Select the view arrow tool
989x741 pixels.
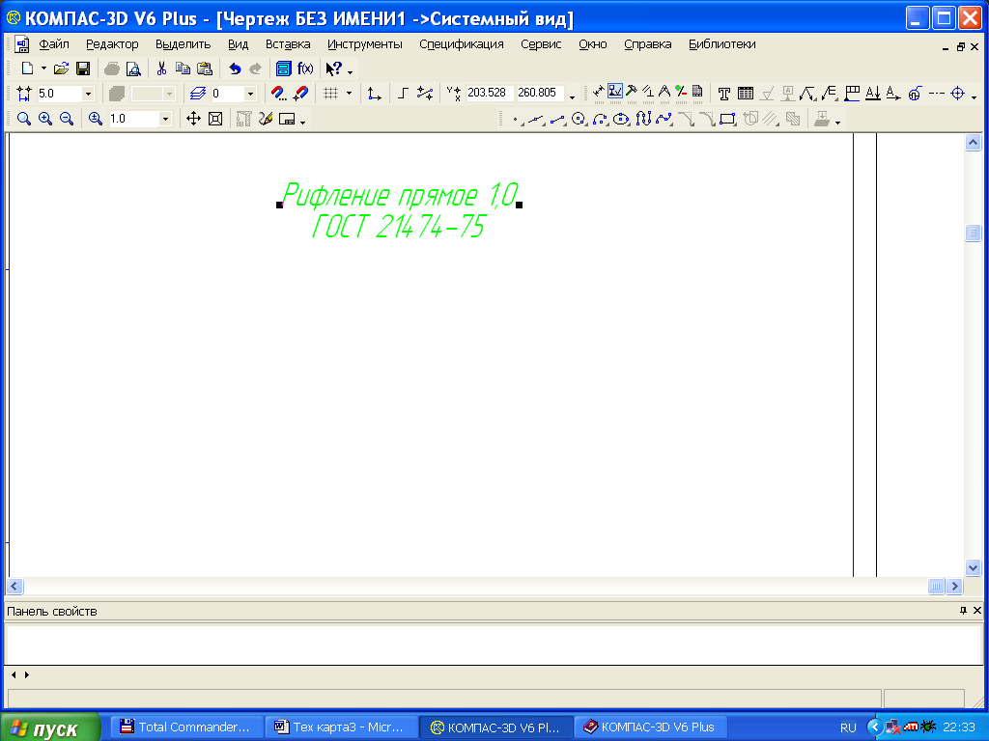pyautogui.click(x=893, y=94)
